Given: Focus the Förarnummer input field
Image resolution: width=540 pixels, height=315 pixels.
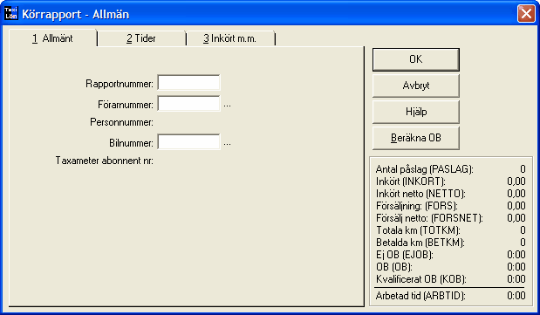Looking at the screenshot, I should [188, 103].
